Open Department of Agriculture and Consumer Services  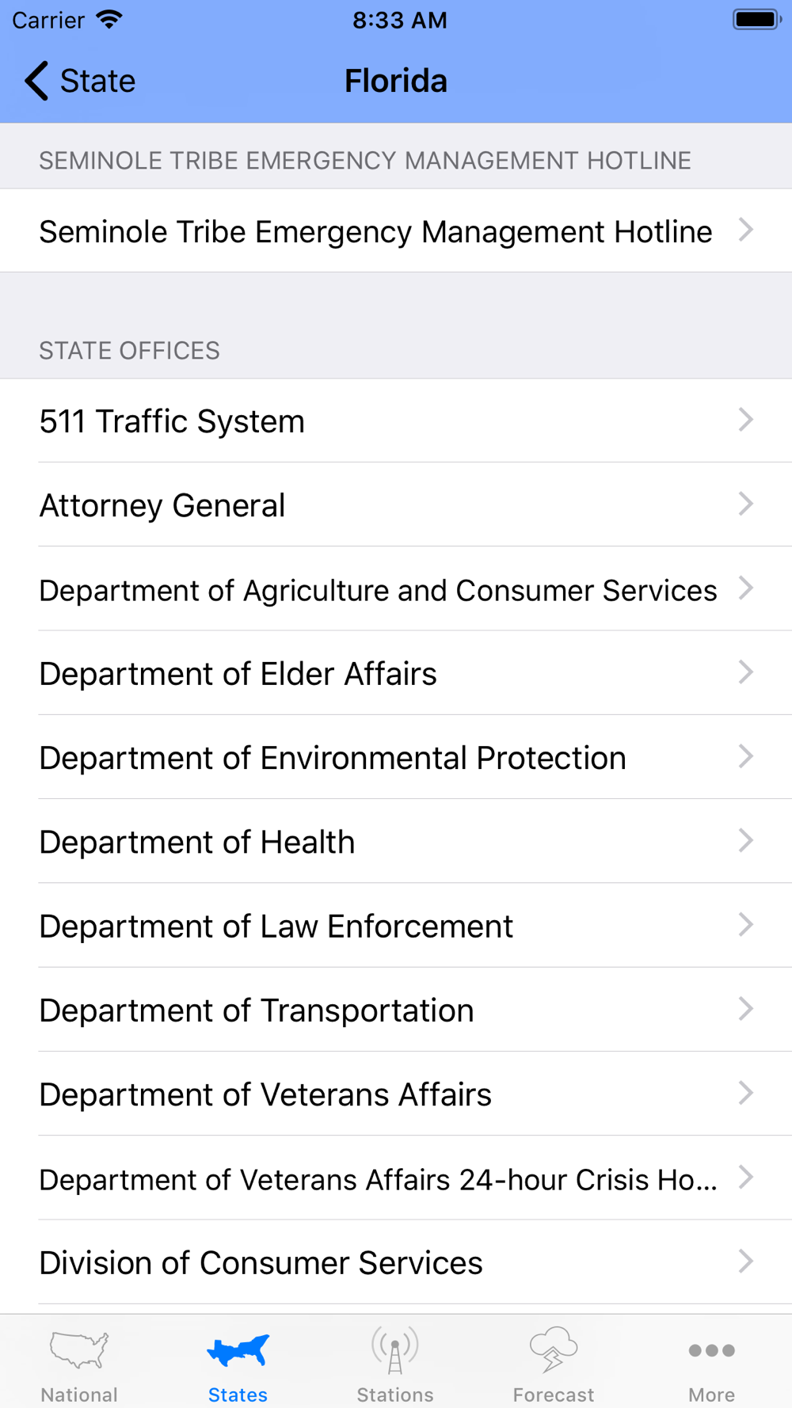pyautogui.click(x=396, y=589)
